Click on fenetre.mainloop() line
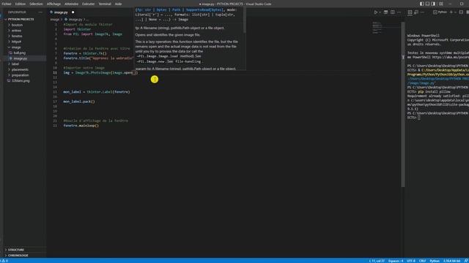469x263 pixels. (81, 126)
